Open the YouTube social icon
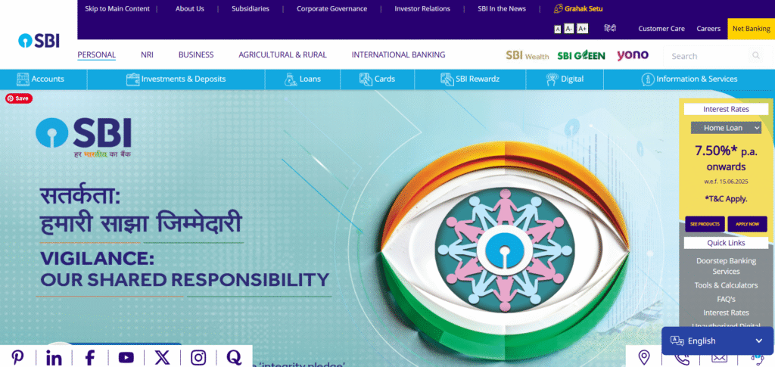 (126, 357)
